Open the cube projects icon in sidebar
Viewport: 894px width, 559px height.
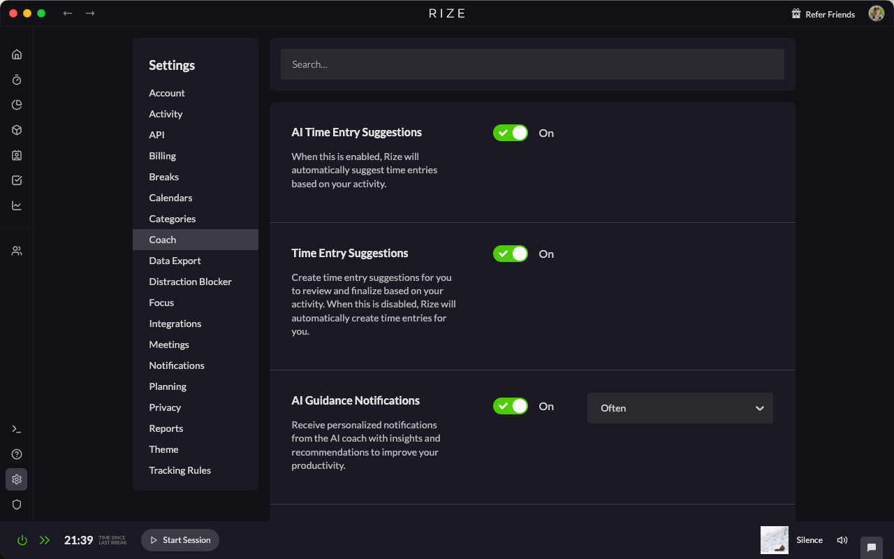click(x=17, y=130)
